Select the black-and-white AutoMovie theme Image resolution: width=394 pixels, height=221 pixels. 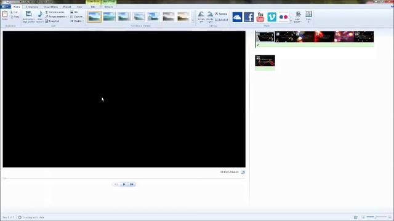click(168, 17)
